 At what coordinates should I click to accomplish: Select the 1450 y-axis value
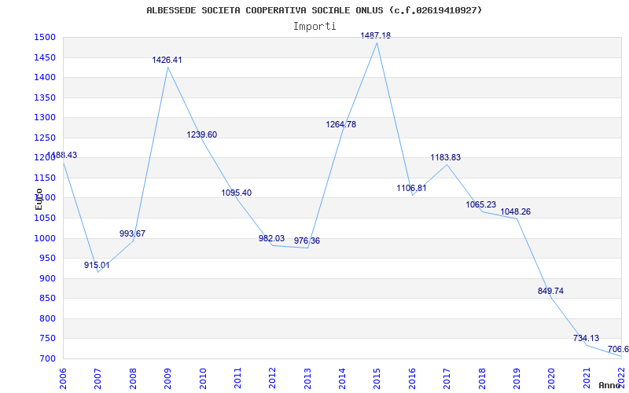coord(46,57)
